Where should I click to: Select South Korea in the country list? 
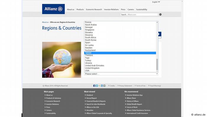[120, 40]
